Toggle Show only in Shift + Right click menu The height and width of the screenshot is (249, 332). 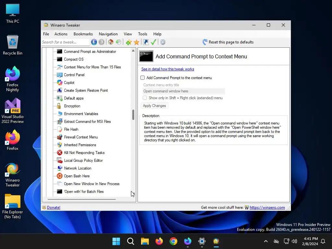click(x=145, y=98)
